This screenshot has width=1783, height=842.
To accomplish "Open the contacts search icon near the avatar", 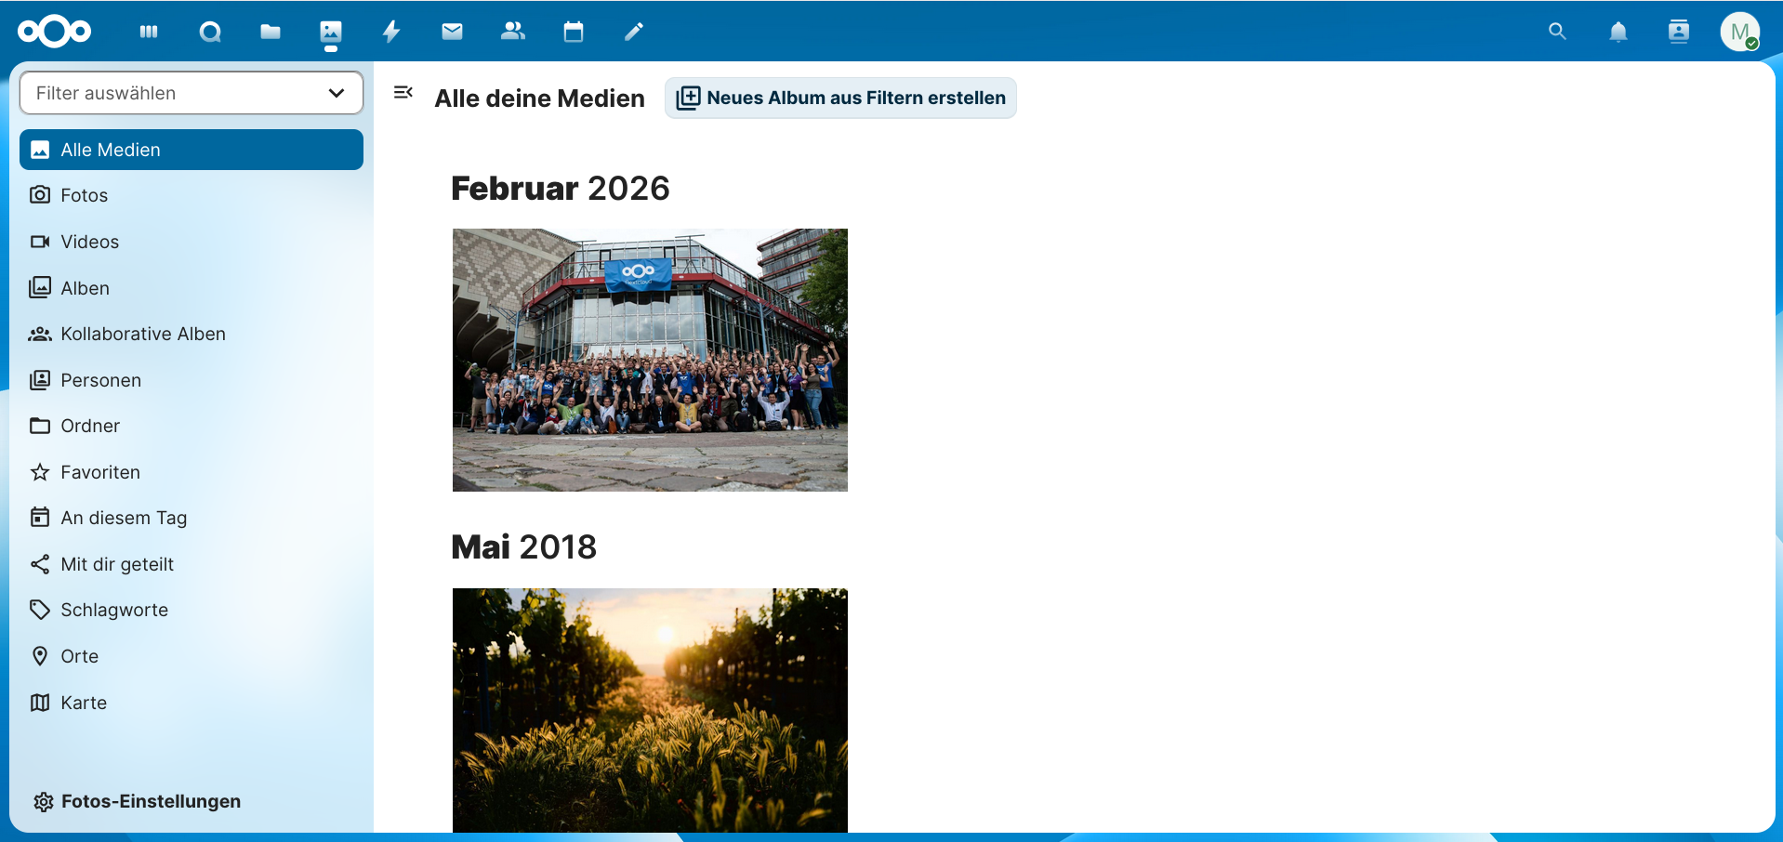I will point(1679,31).
